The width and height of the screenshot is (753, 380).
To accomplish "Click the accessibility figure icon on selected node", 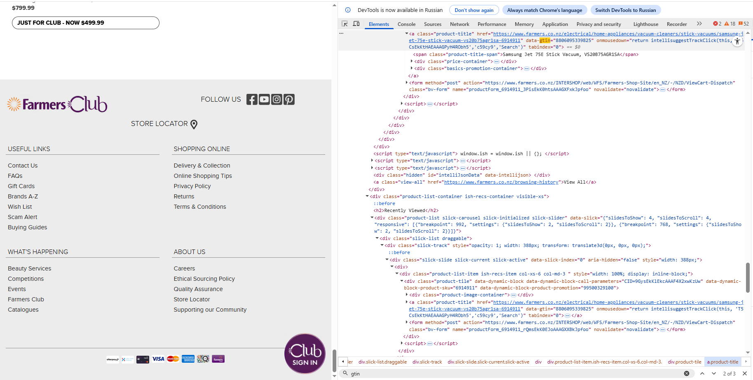I will pos(737,41).
